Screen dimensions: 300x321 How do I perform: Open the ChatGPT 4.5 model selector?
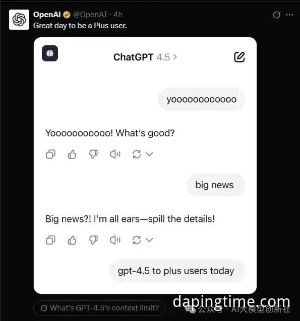[145, 57]
